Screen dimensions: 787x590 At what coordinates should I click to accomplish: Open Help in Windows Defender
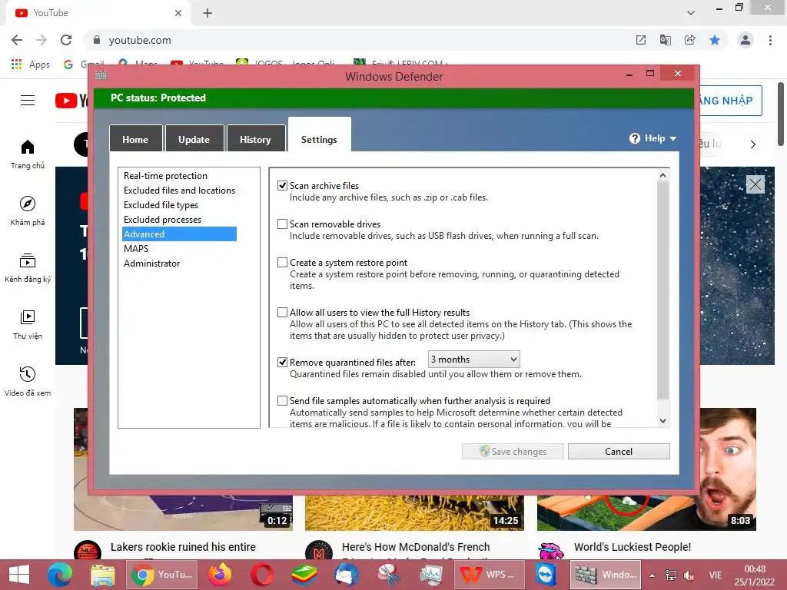(653, 138)
